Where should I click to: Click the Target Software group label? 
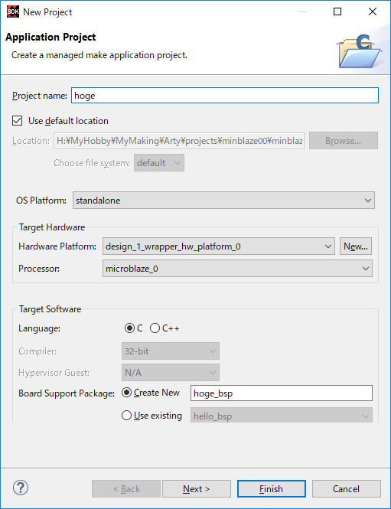tap(50, 309)
